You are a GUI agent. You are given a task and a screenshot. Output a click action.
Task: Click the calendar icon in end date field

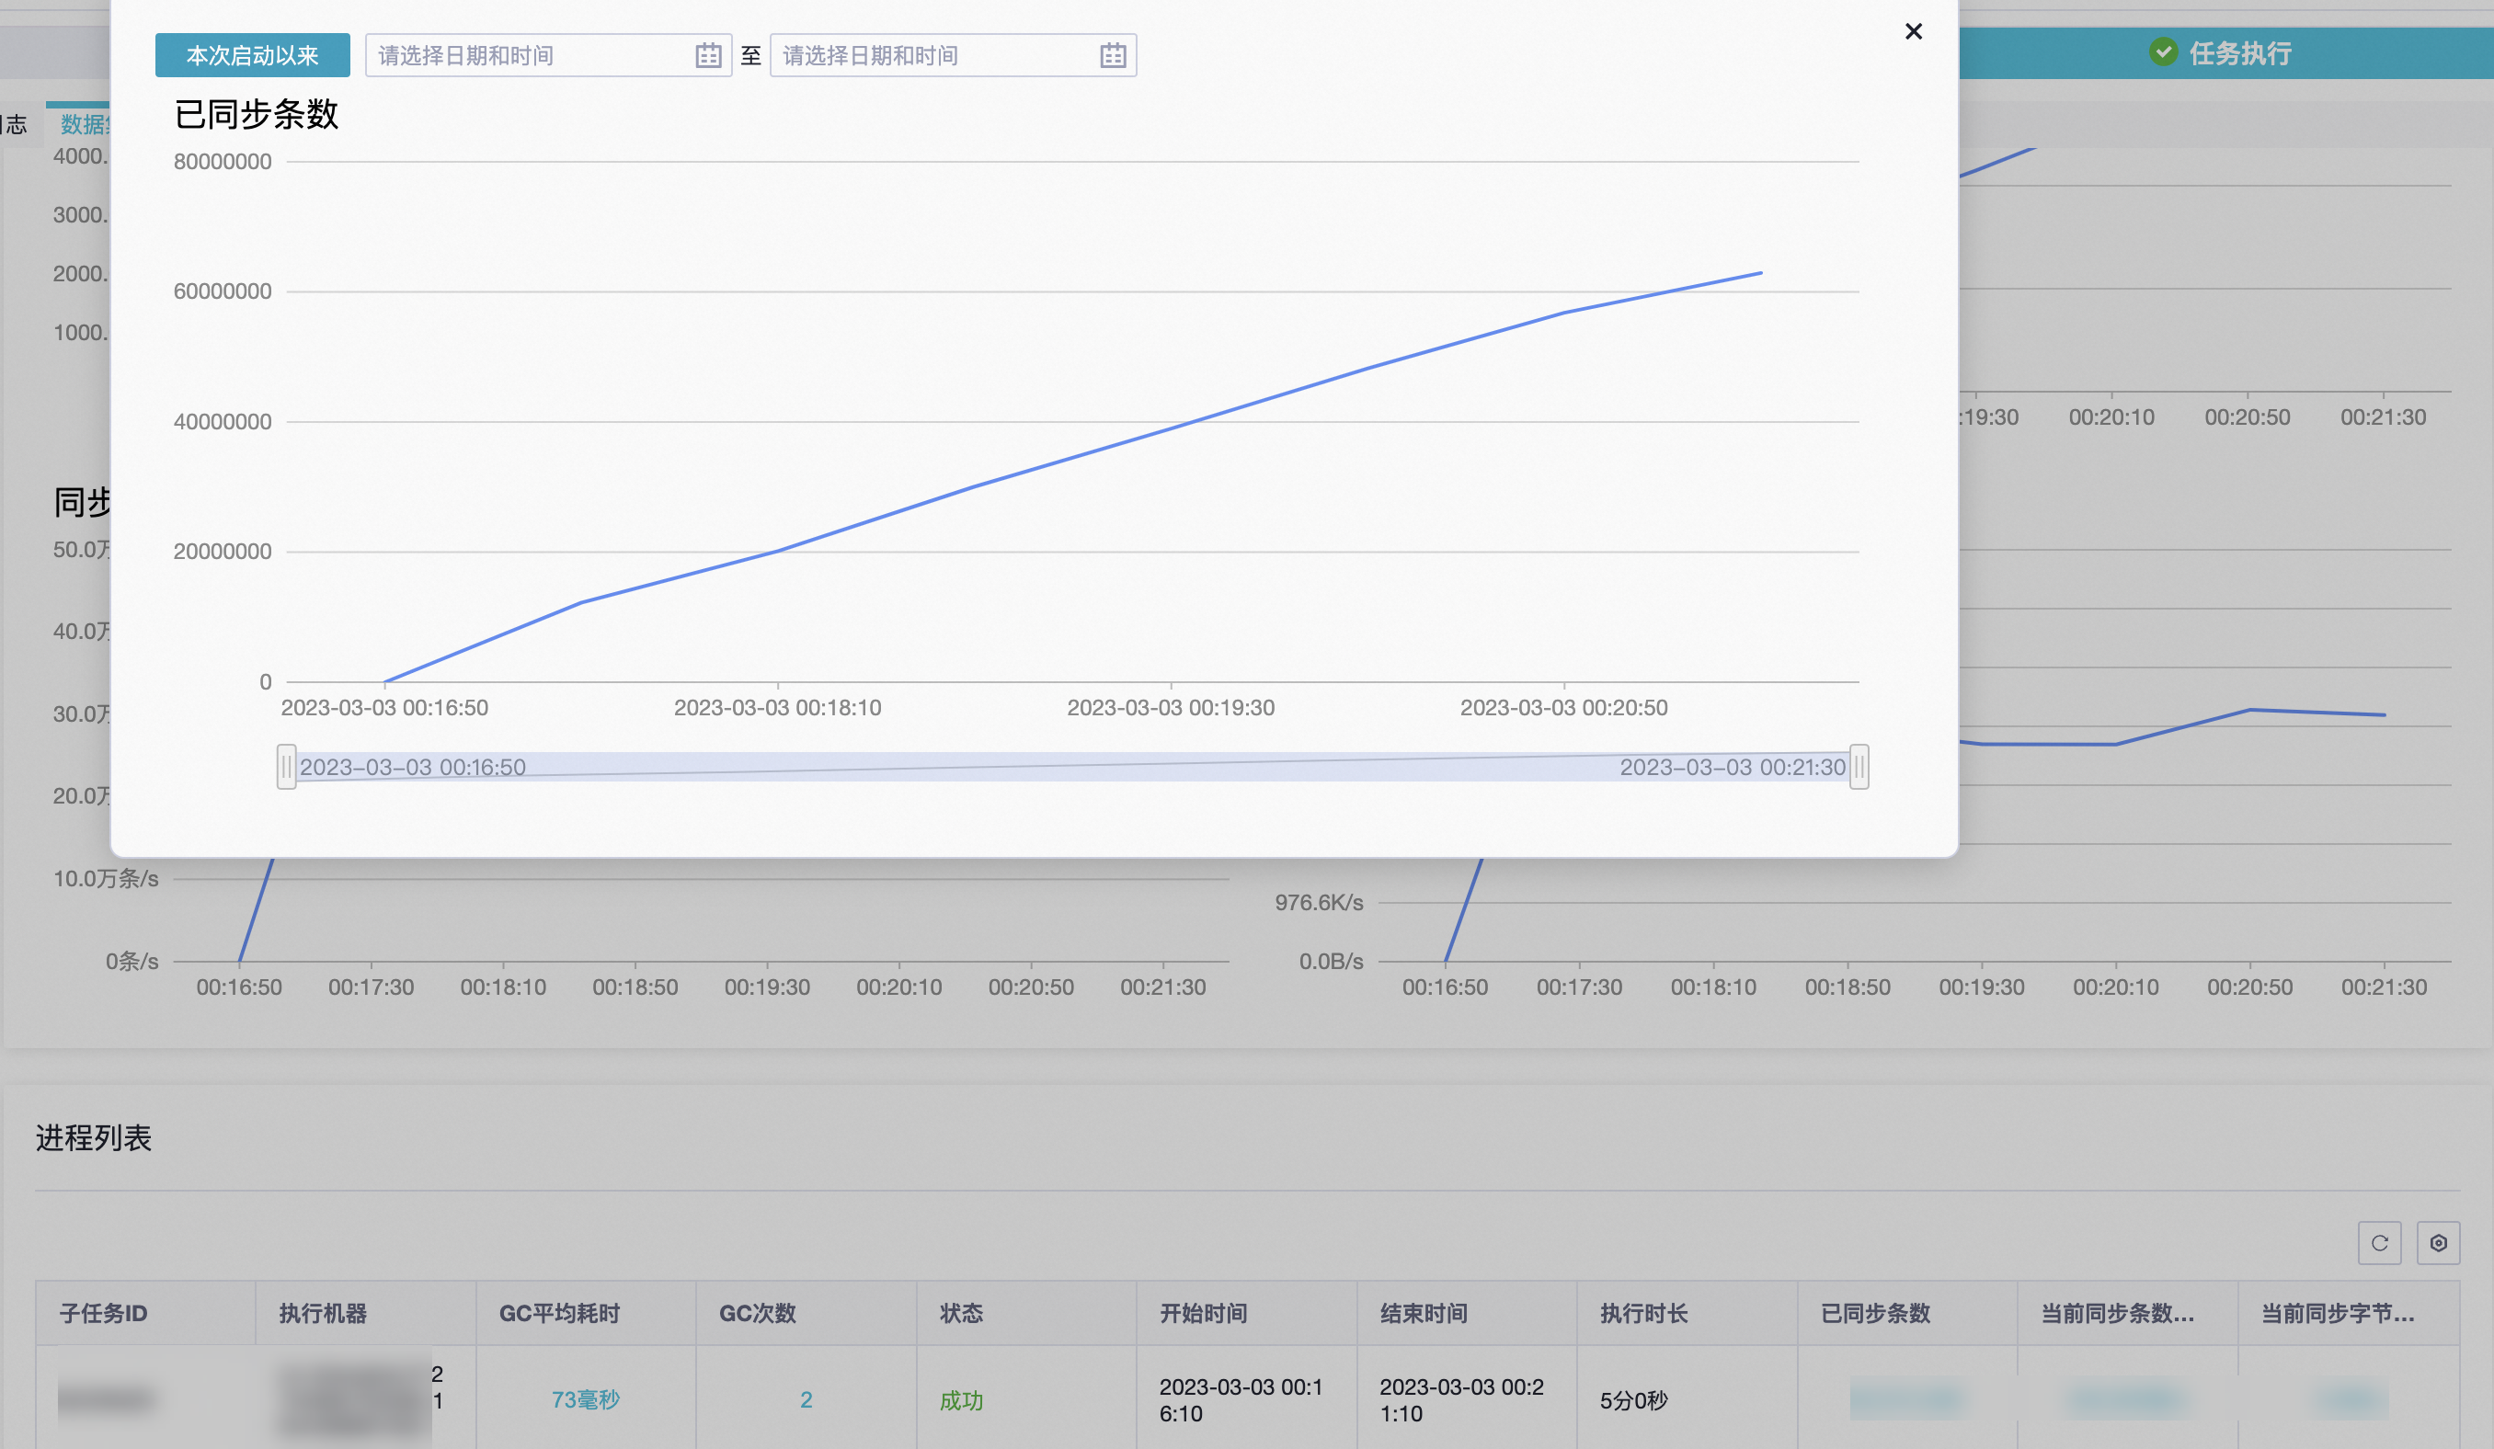[x=1113, y=55]
